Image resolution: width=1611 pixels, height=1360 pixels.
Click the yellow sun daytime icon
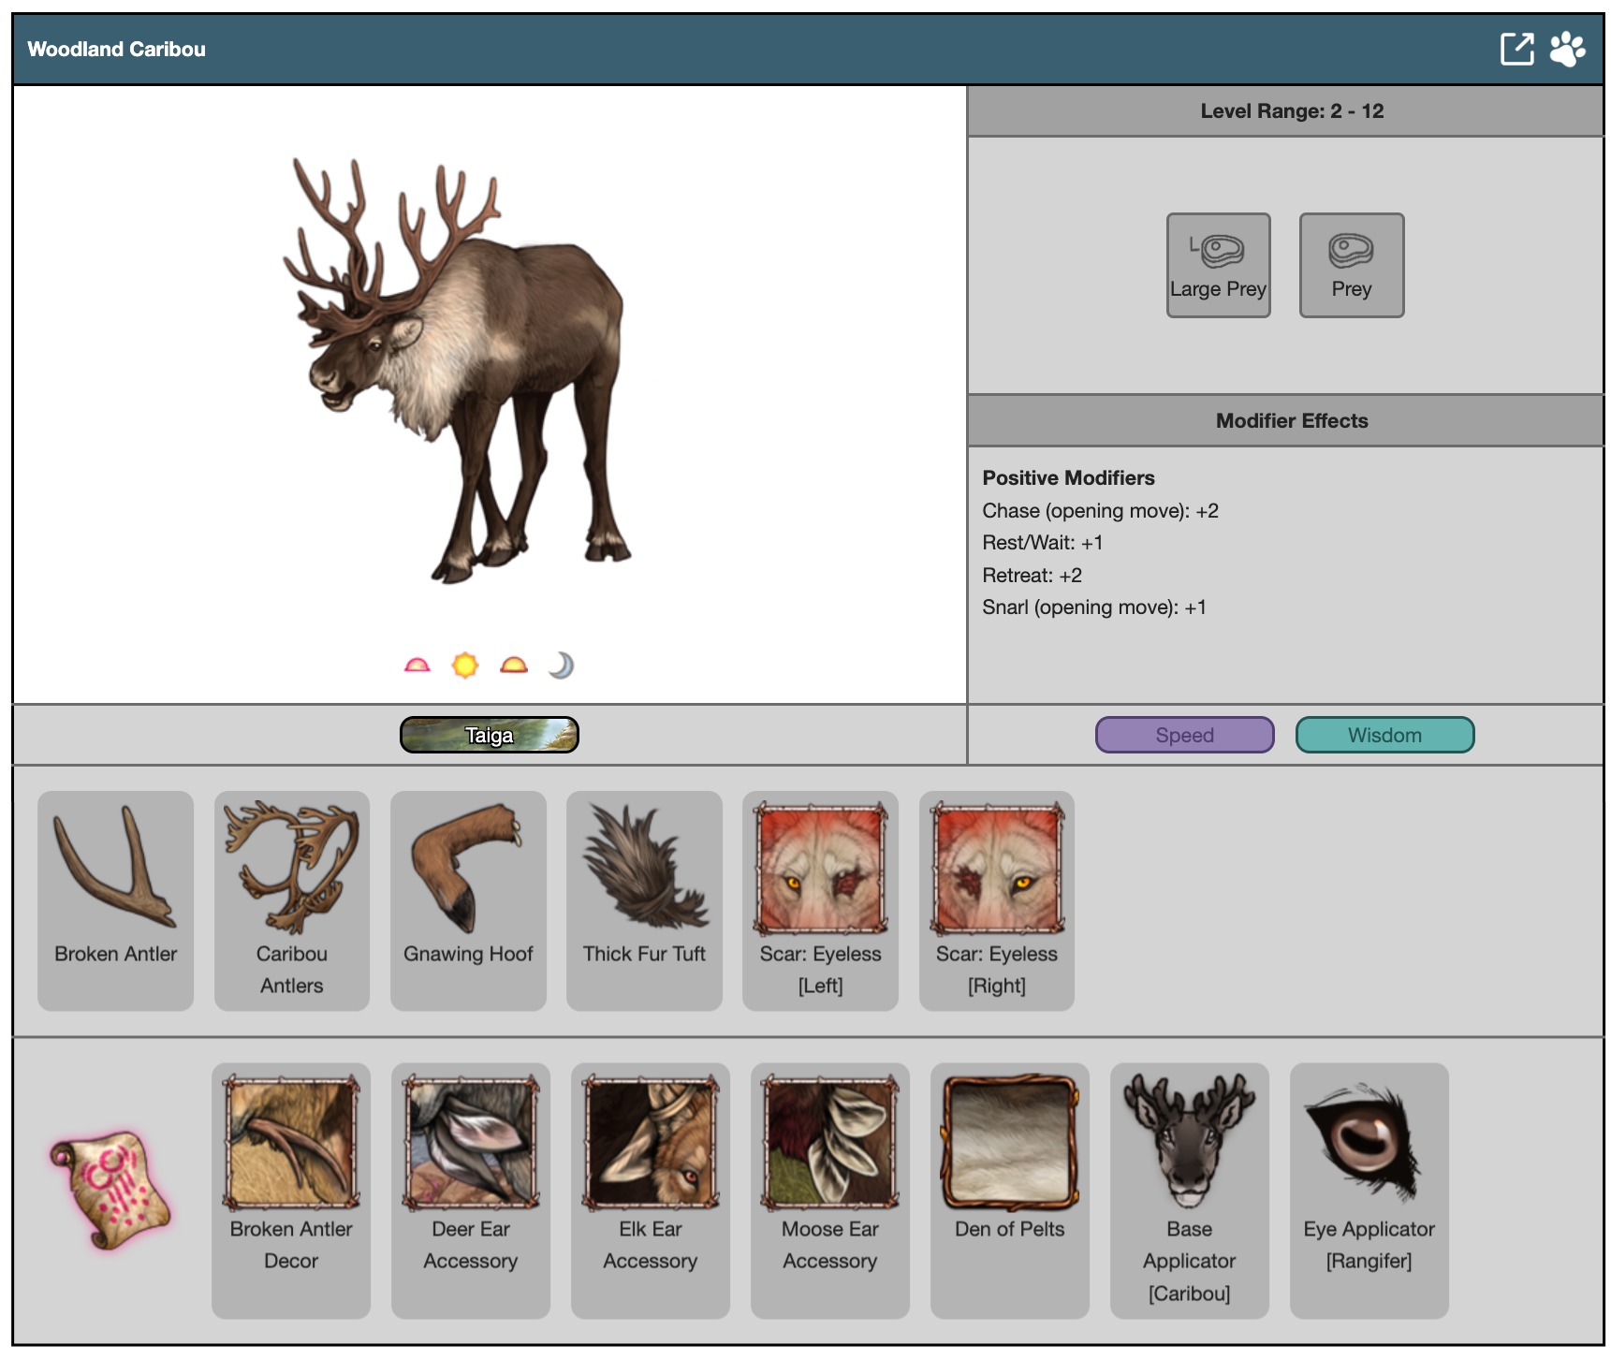pyautogui.click(x=465, y=665)
